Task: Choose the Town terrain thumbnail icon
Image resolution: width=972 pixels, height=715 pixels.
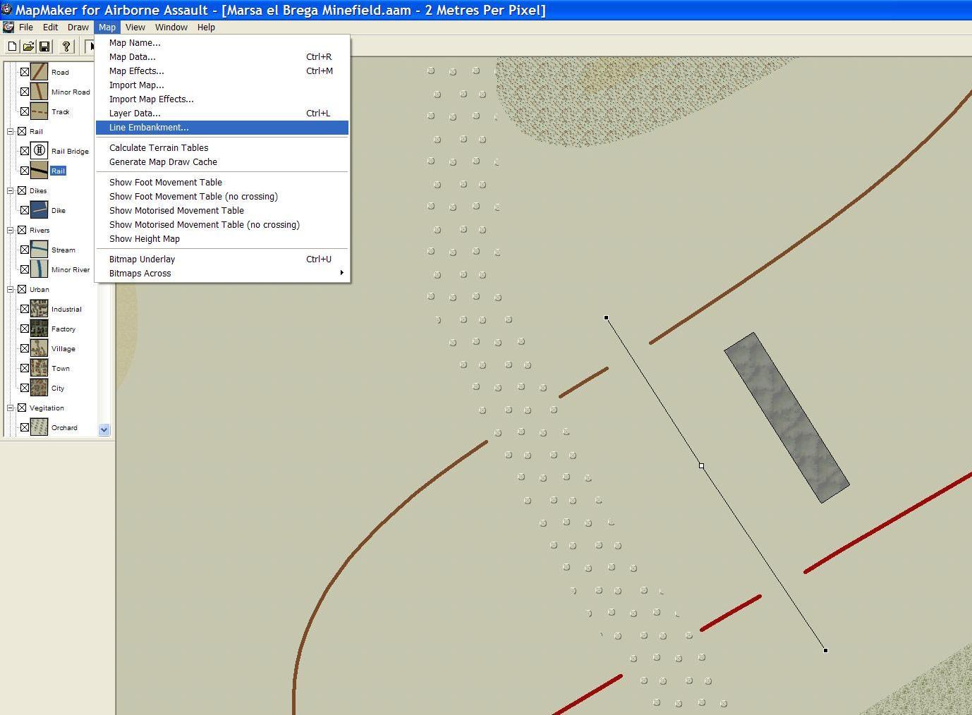Action: point(39,368)
